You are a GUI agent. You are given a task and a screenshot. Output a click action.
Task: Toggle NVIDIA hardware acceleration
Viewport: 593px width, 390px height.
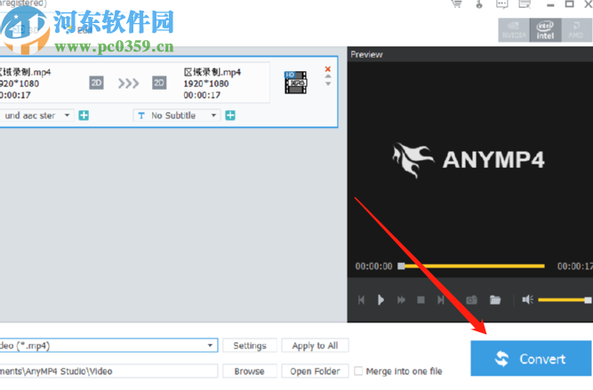(x=514, y=30)
